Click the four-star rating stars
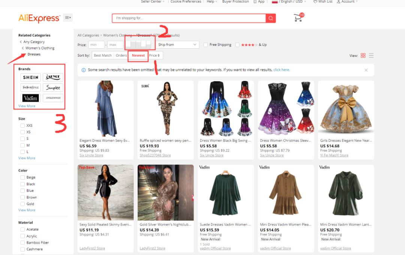This screenshot has height=255, width=405. pyautogui.click(x=249, y=45)
